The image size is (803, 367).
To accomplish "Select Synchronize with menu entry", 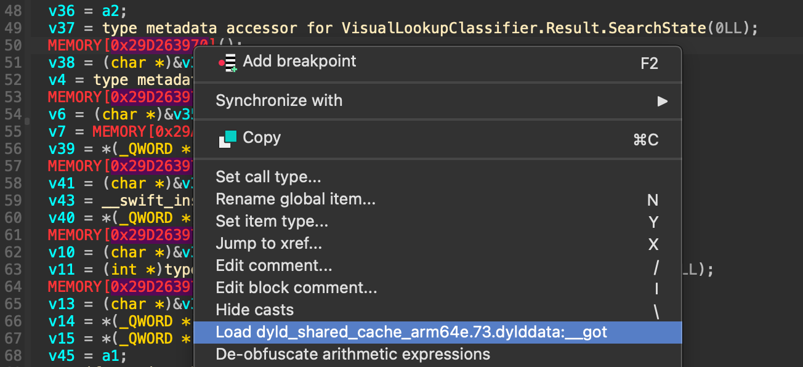I will pos(279,101).
